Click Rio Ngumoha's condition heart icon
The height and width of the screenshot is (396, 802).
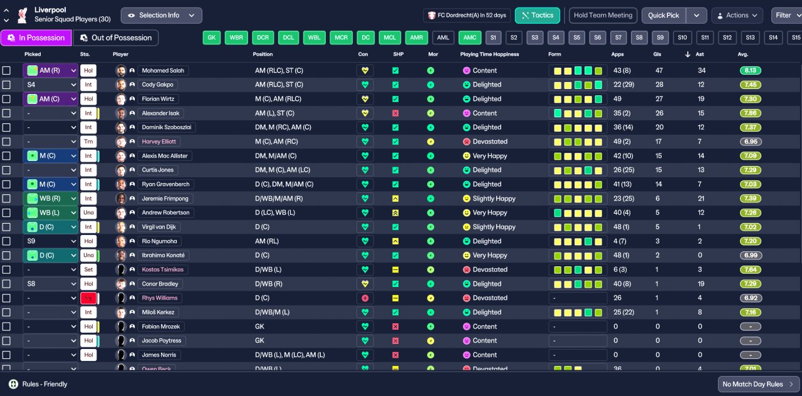pyautogui.click(x=365, y=241)
